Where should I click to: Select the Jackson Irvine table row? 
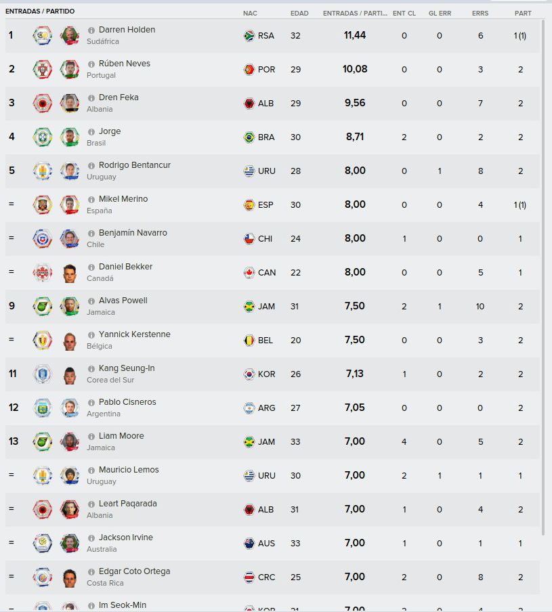(x=272, y=543)
